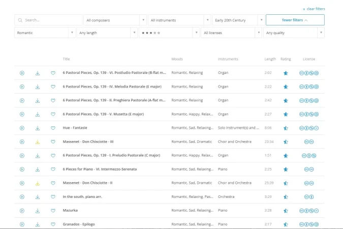Open the Any length dropdown
This screenshot has width=343, height=229.
(x=107, y=33)
